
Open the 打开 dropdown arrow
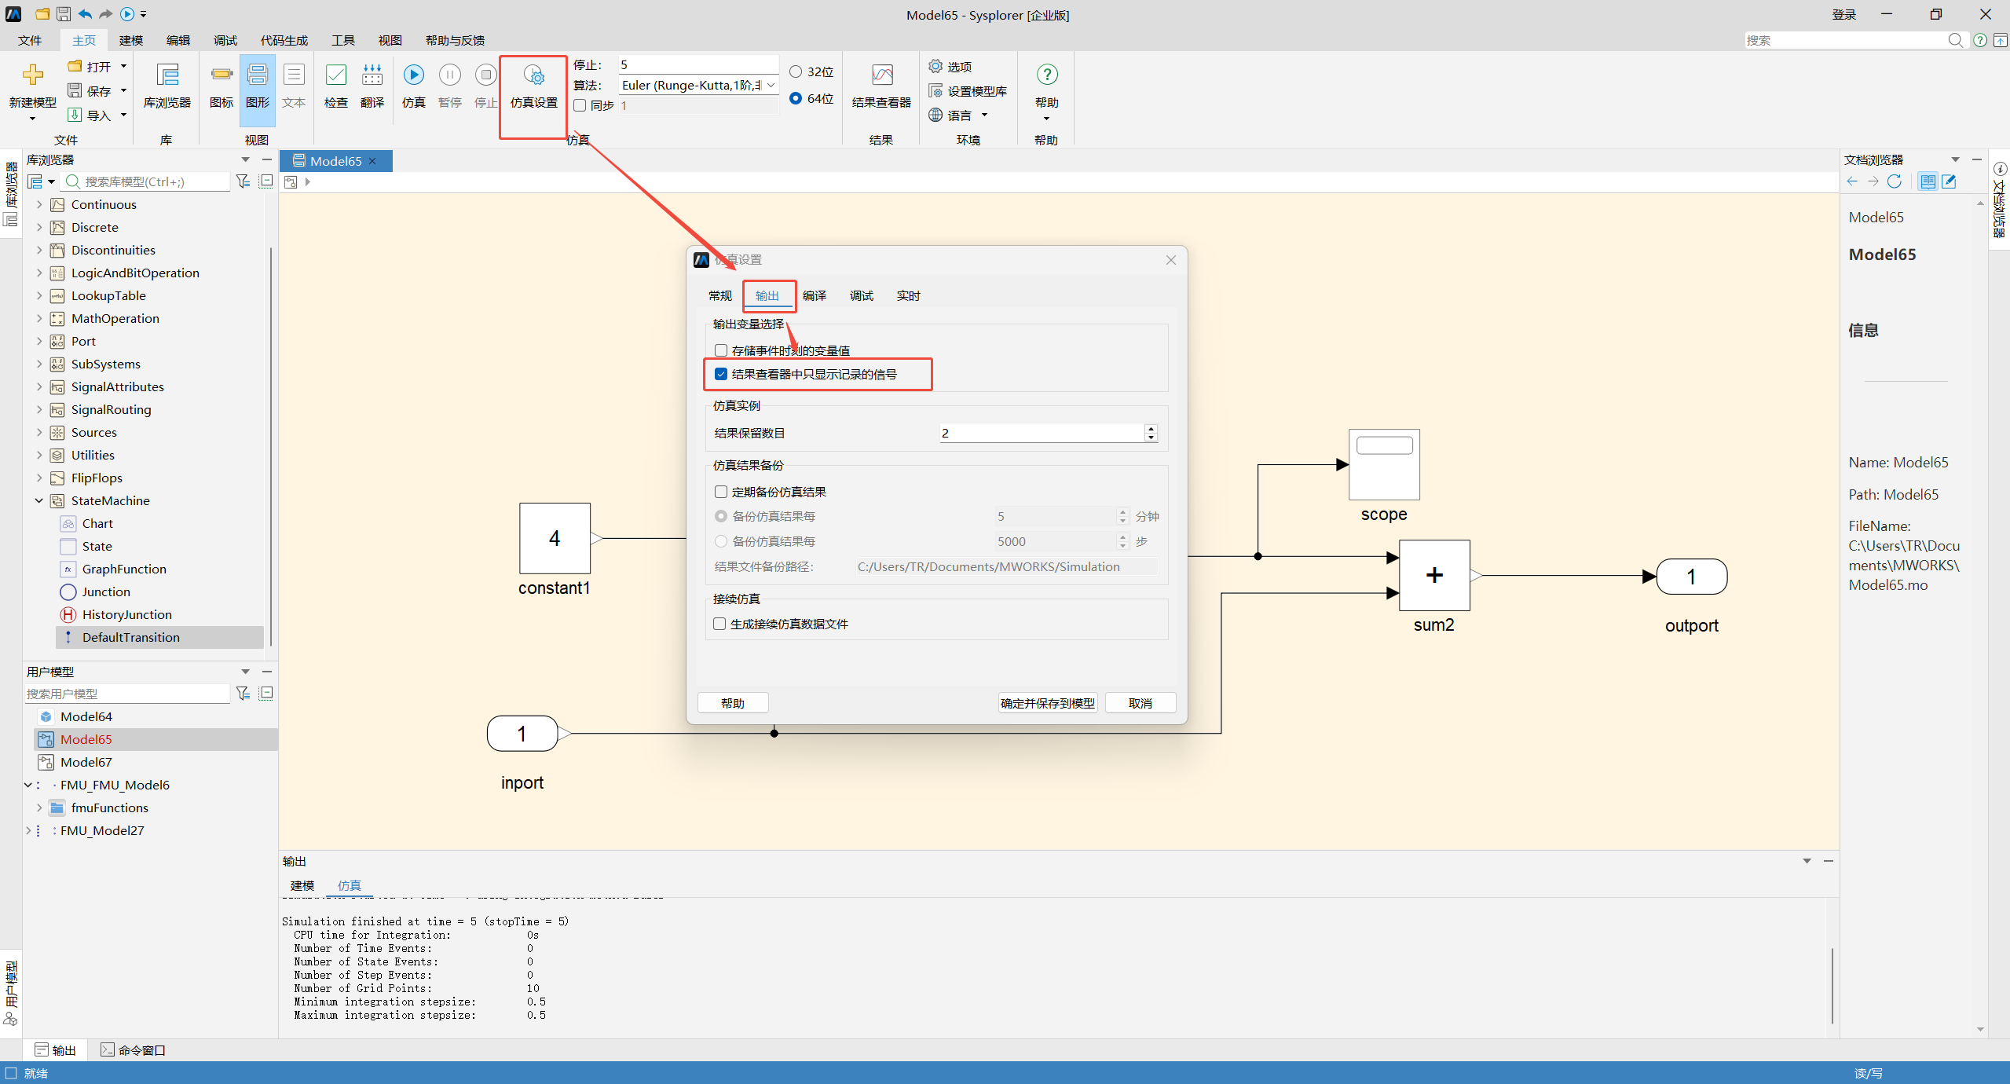(x=123, y=67)
